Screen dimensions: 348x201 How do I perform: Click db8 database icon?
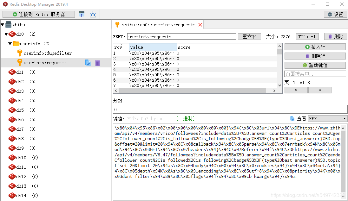[12, 139]
